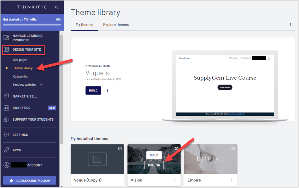The width and height of the screenshot is (299, 188).
Task: Click the Empire theme name label
Action: [194, 180]
